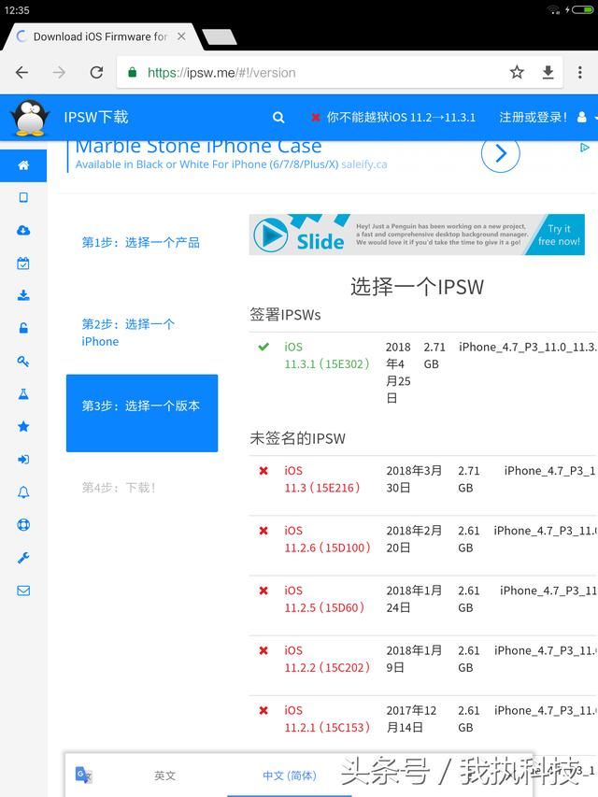
Task: Open the wrench tools sidebar icon
Action: pyautogui.click(x=23, y=558)
